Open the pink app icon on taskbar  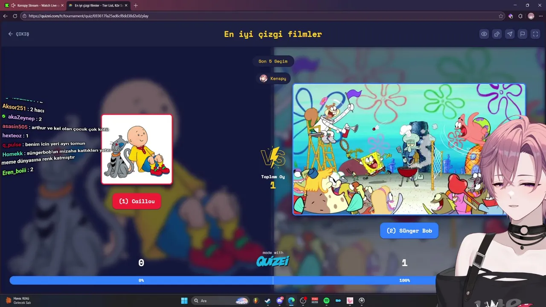350,301
